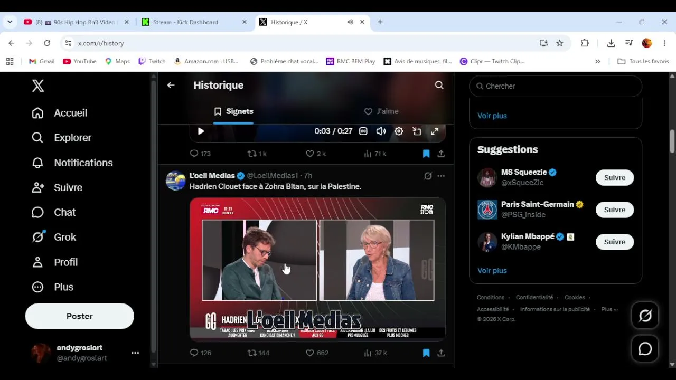The image size is (676, 380).
Task: Open the Chrome three-dot menu
Action: coord(664,43)
